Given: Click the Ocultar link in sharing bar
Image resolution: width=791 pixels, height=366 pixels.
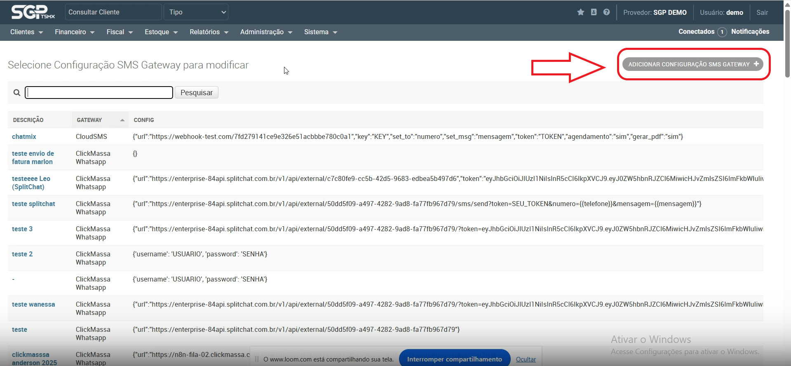Looking at the screenshot, I should (526, 359).
